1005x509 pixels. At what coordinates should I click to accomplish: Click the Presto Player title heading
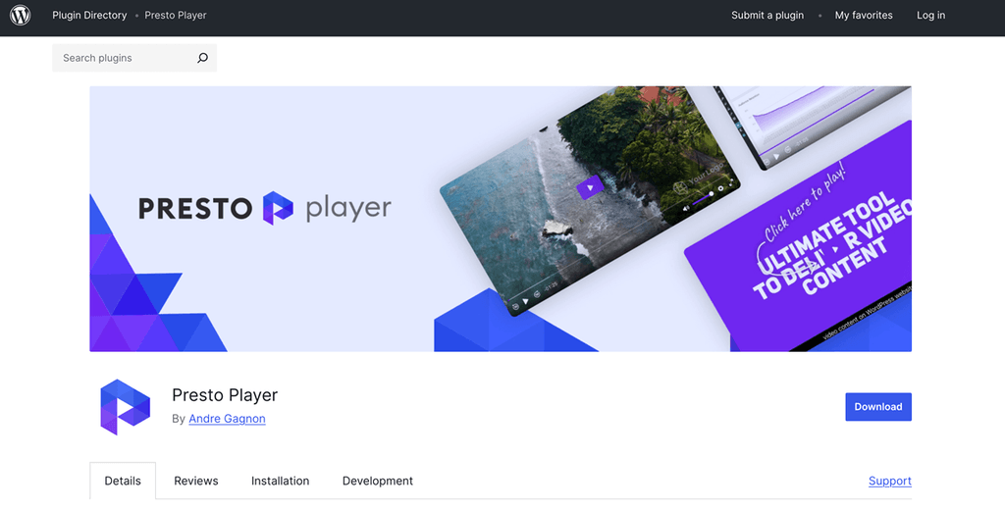(x=225, y=395)
